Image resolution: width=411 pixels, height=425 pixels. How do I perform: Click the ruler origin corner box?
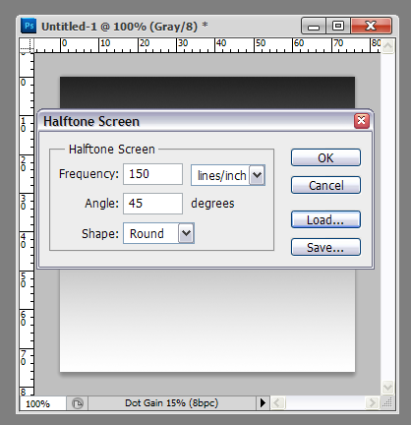click(x=27, y=45)
